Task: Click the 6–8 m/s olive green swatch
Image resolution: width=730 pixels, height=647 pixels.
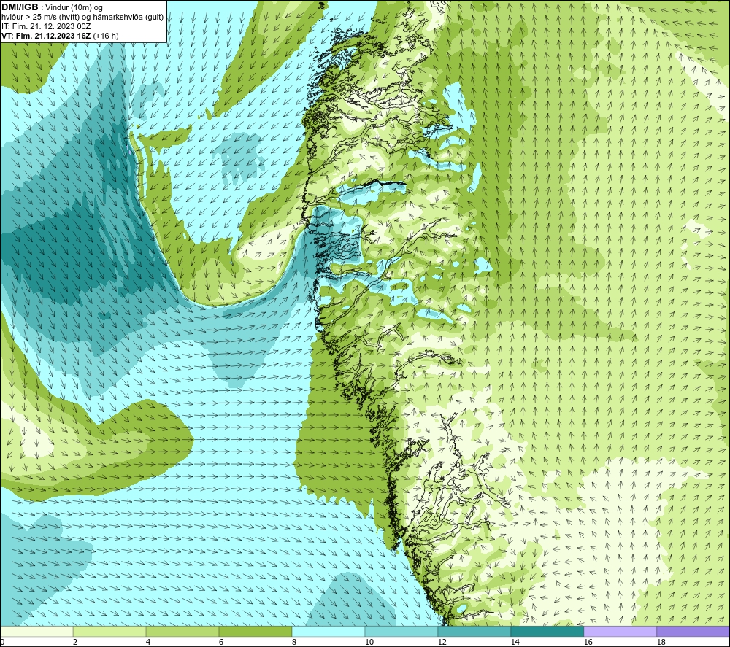Action: pyautogui.click(x=255, y=632)
